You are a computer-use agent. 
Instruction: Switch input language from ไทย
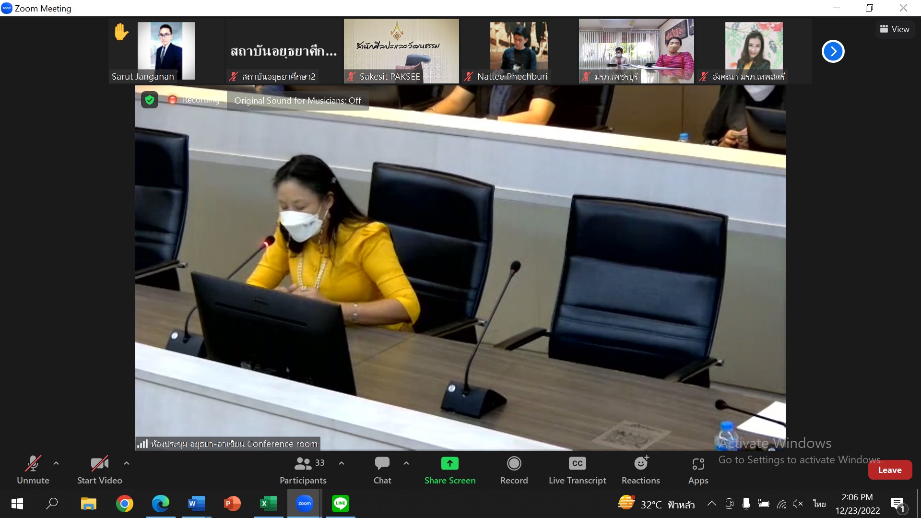pyautogui.click(x=819, y=504)
